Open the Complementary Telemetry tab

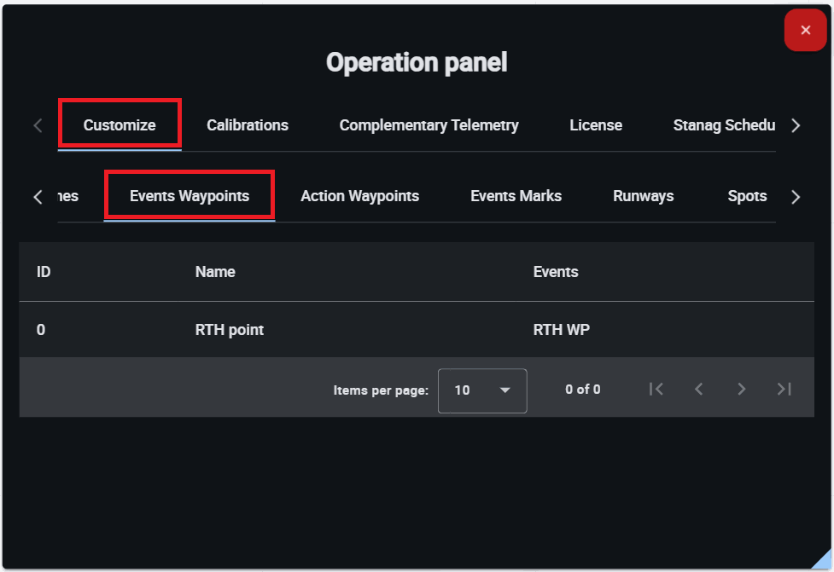tap(429, 125)
